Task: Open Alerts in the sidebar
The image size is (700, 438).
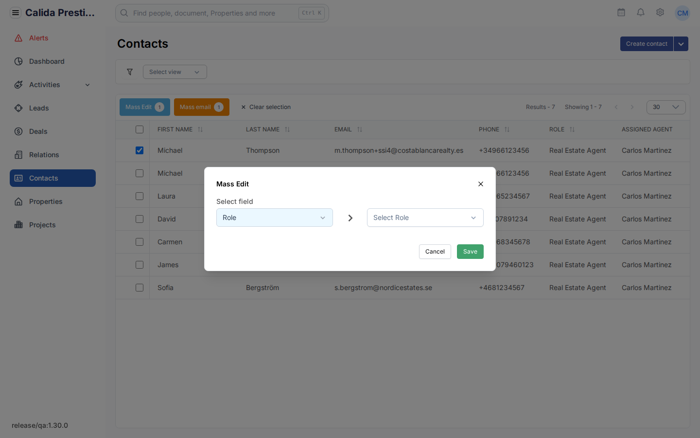Action: pyautogui.click(x=52, y=38)
